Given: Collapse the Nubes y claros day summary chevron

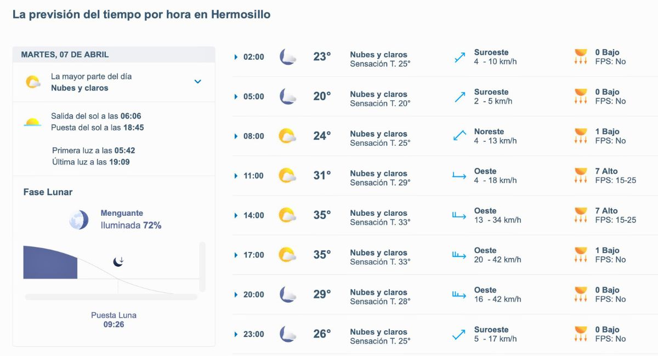Looking at the screenshot, I should 197,81.
